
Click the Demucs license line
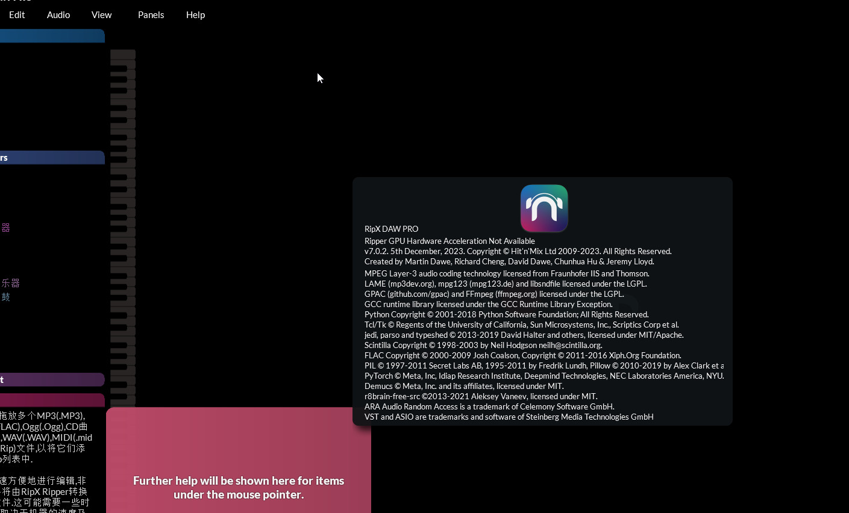(x=464, y=386)
